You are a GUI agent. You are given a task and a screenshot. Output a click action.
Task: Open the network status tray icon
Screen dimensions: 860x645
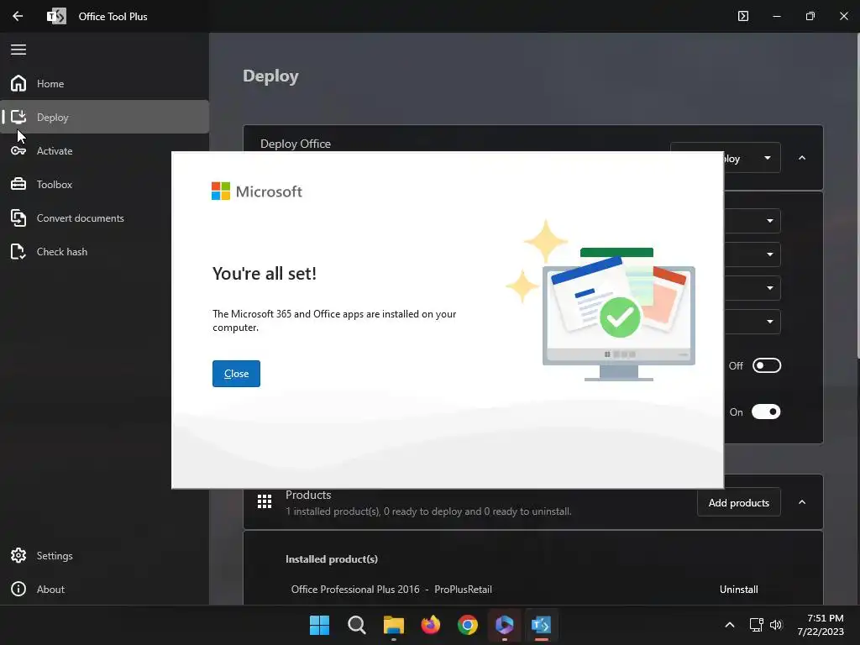point(757,625)
